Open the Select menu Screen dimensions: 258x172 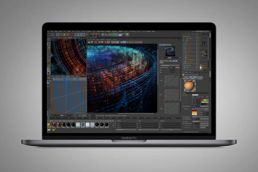pos(60,32)
